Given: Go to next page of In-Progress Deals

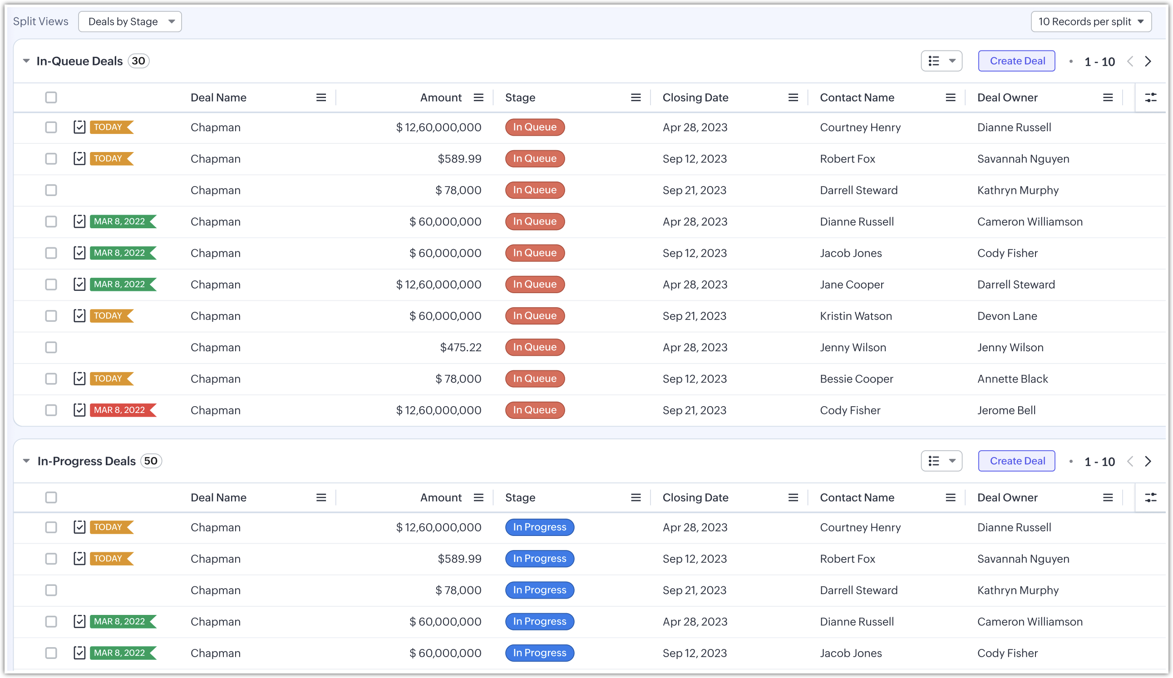Looking at the screenshot, I should 1148,461.
